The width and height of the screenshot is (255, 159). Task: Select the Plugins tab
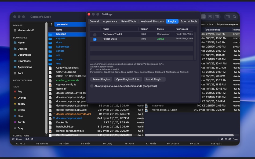click(172, 21)
